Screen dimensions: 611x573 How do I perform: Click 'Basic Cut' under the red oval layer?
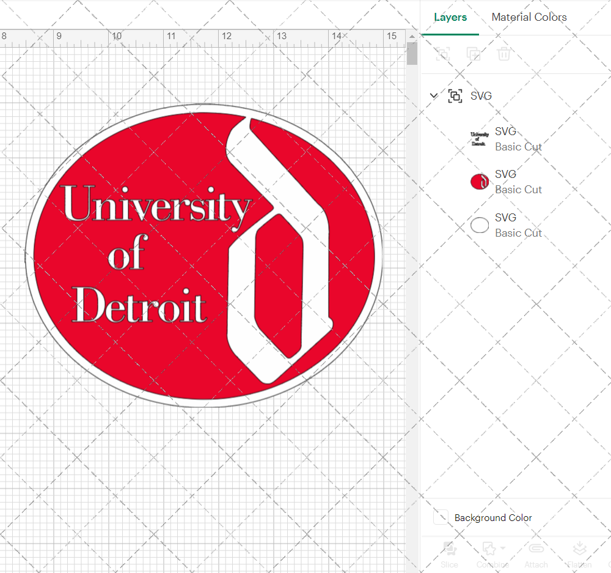click(518, 190)
